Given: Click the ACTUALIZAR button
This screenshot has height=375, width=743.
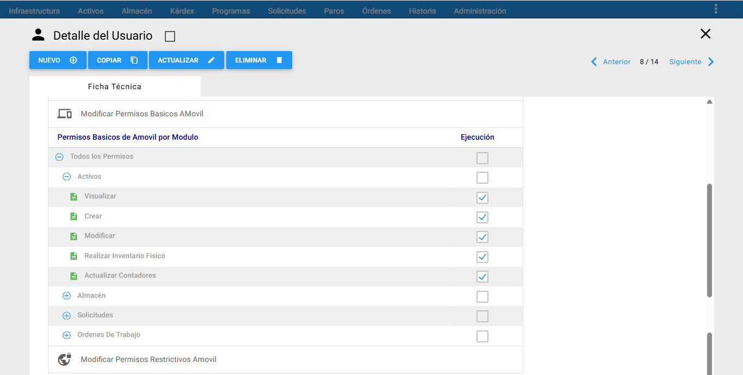Looking at the screenshot, I should pyautogui.click(x=187, y=60).
